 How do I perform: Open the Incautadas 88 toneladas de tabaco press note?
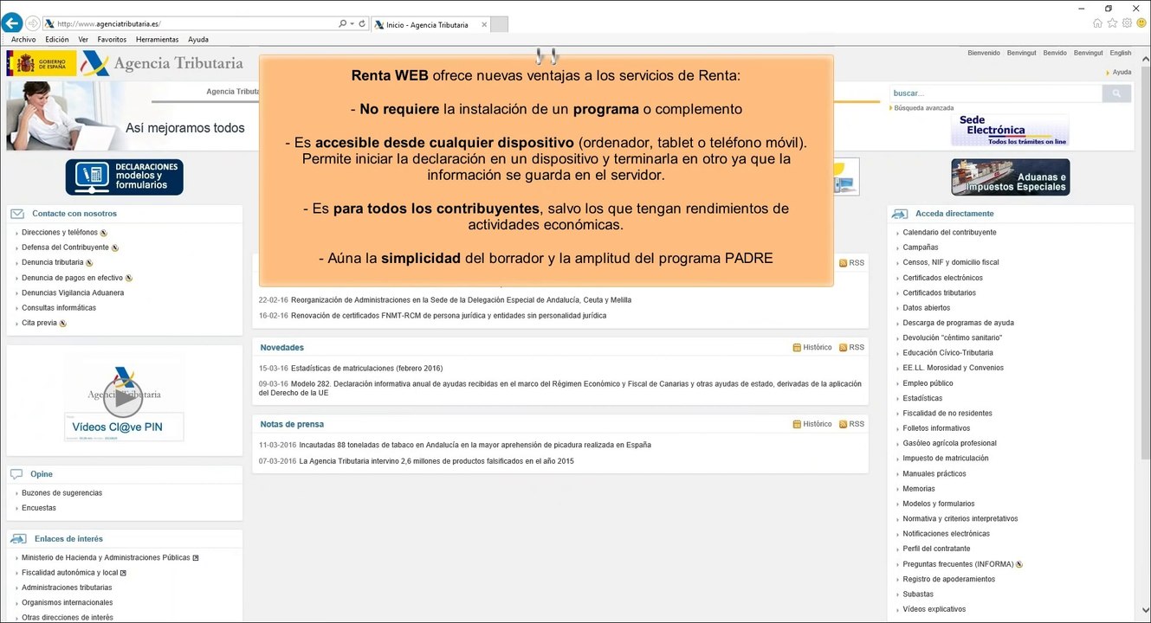click(x=475, y=446)
